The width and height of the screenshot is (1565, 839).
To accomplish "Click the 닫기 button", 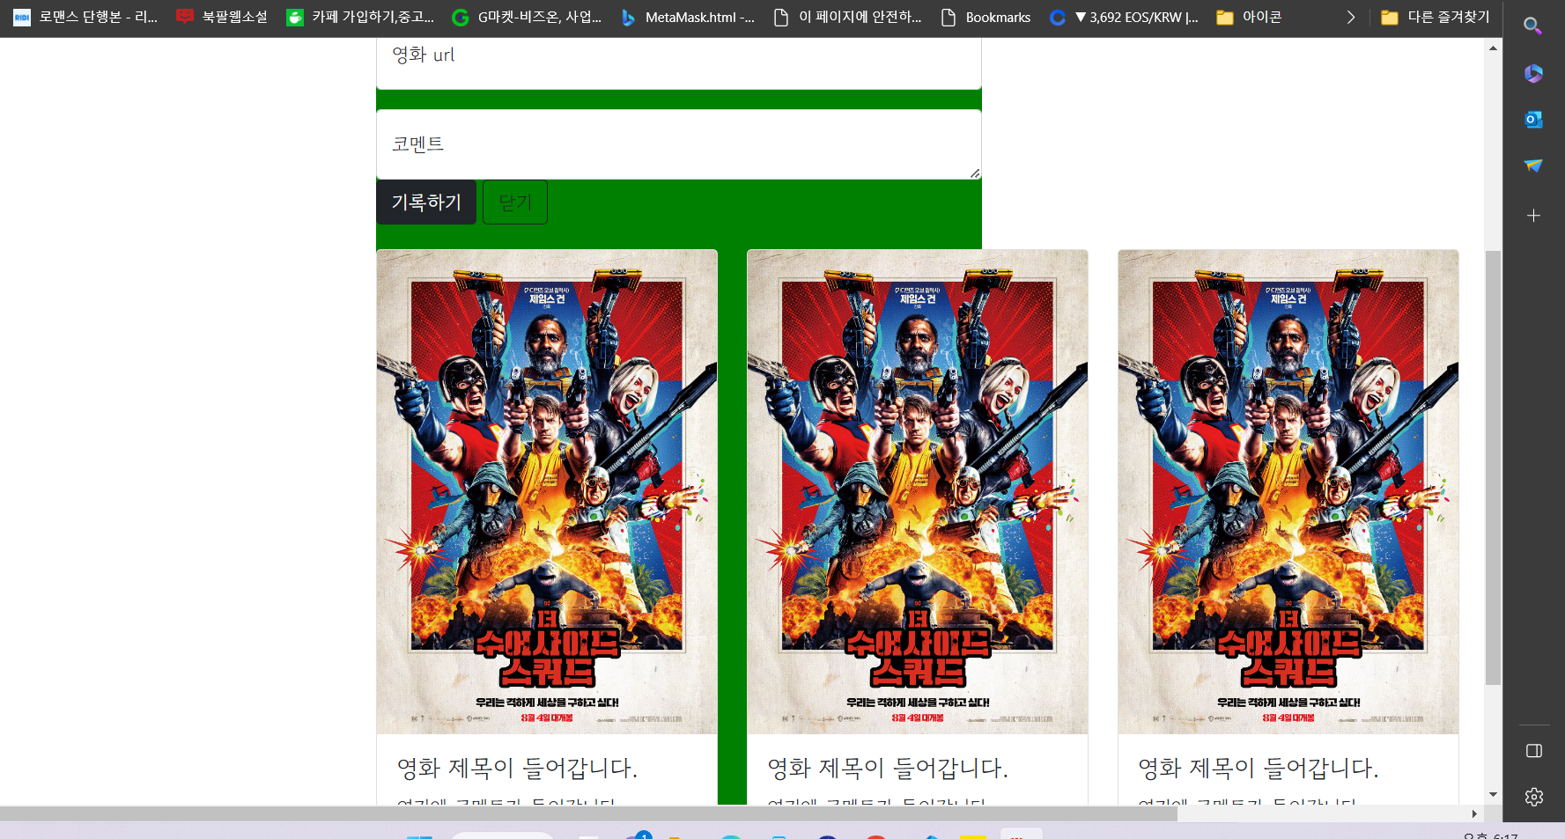I will pos(515,202).
